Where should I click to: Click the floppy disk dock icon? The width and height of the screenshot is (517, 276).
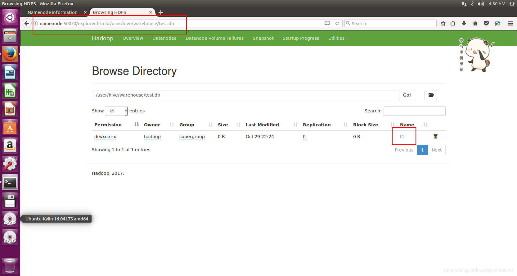click(10, 201)
